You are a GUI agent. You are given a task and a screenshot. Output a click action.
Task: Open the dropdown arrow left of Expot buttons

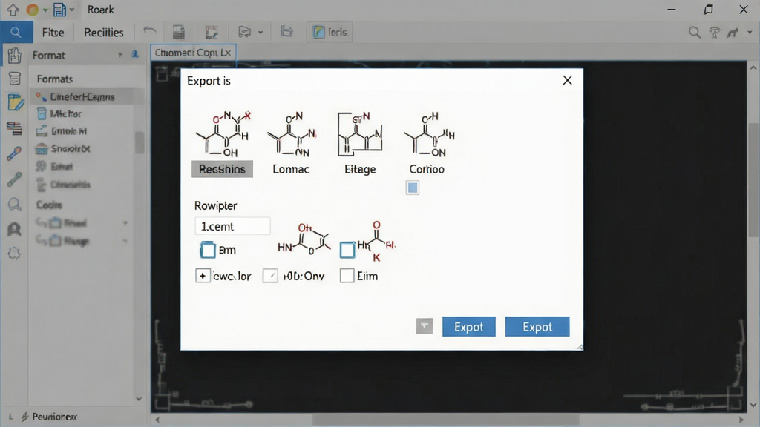424,326
